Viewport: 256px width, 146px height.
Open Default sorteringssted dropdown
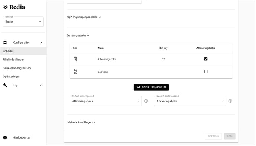[106, 101]
